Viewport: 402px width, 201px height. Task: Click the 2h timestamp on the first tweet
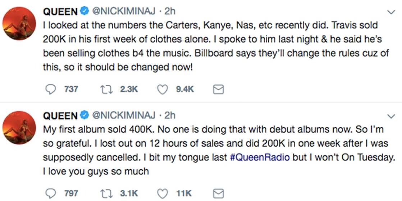pyautogui.click(x=170, y=12)
